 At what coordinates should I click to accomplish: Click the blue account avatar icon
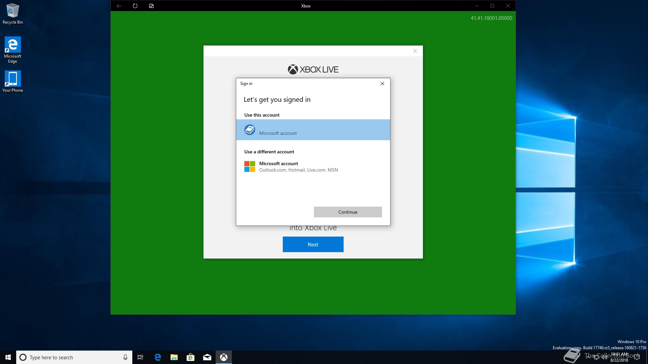[250, 130]
